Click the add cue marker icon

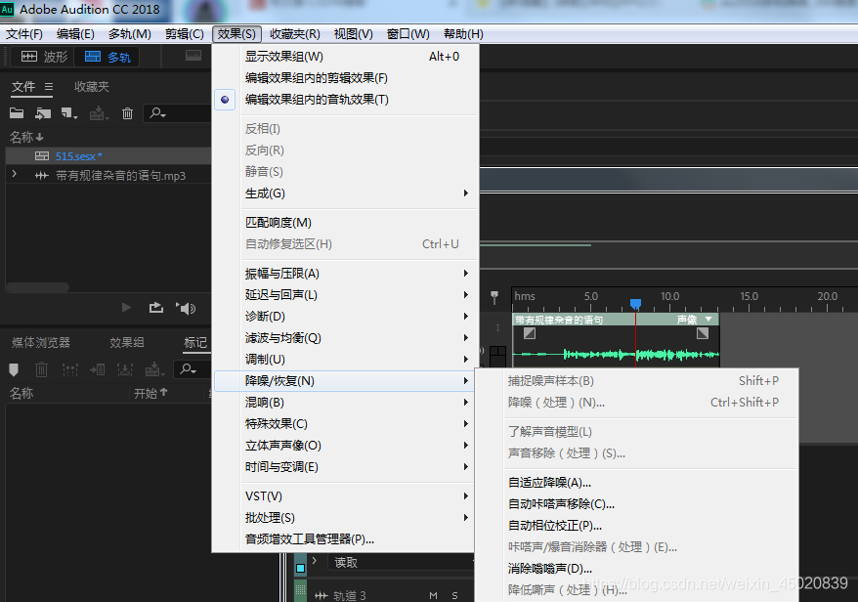point(15,370)
